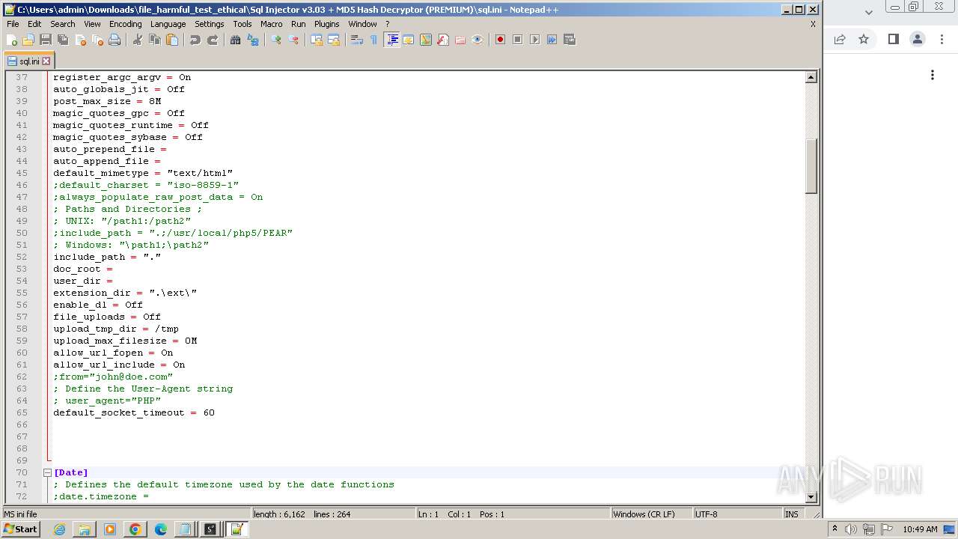Open the Tools menu
Image resolution: width=958 pixels, height=539 pixels.
pos(242,24)
